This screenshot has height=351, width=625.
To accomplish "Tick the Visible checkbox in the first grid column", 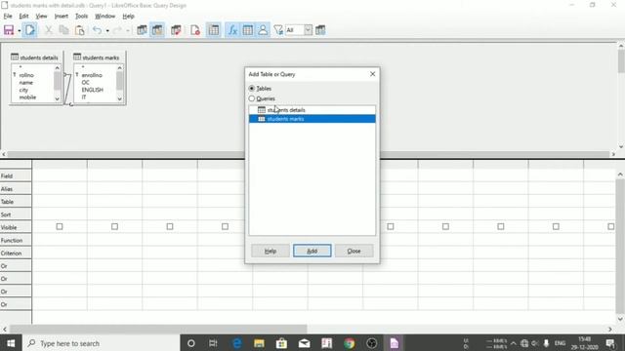I will point(60,226).
